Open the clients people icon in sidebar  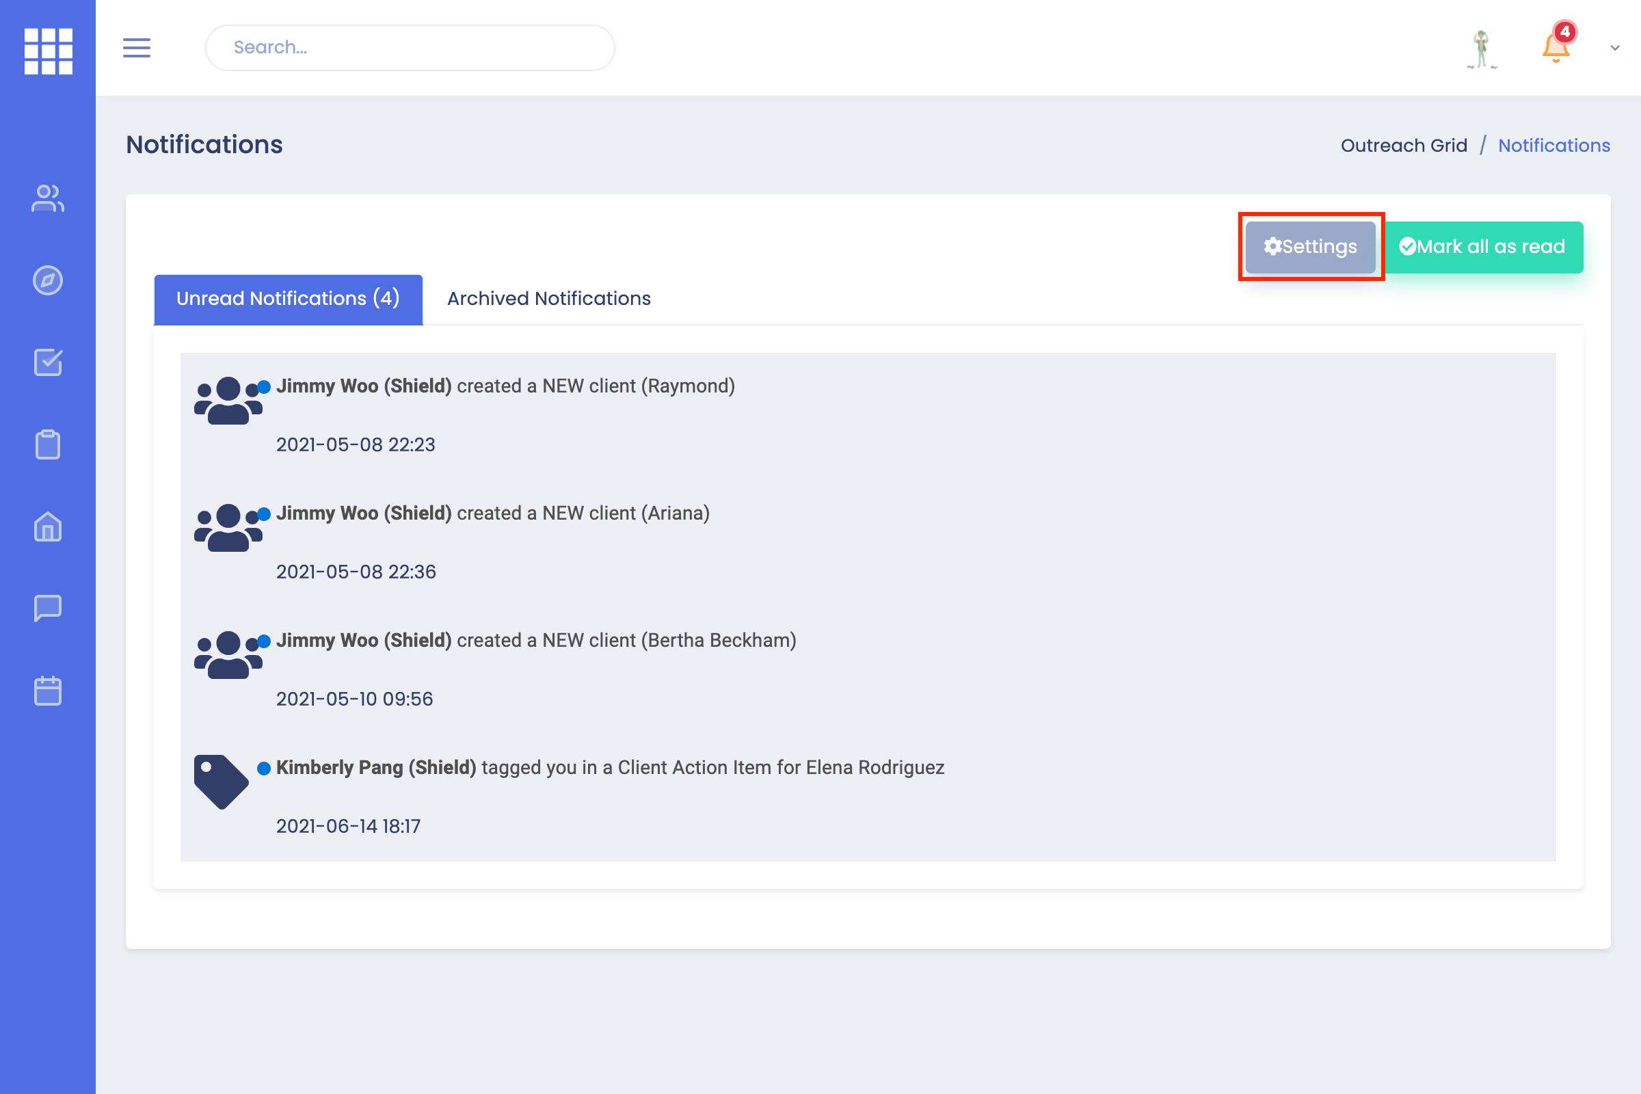click(47, 198)
